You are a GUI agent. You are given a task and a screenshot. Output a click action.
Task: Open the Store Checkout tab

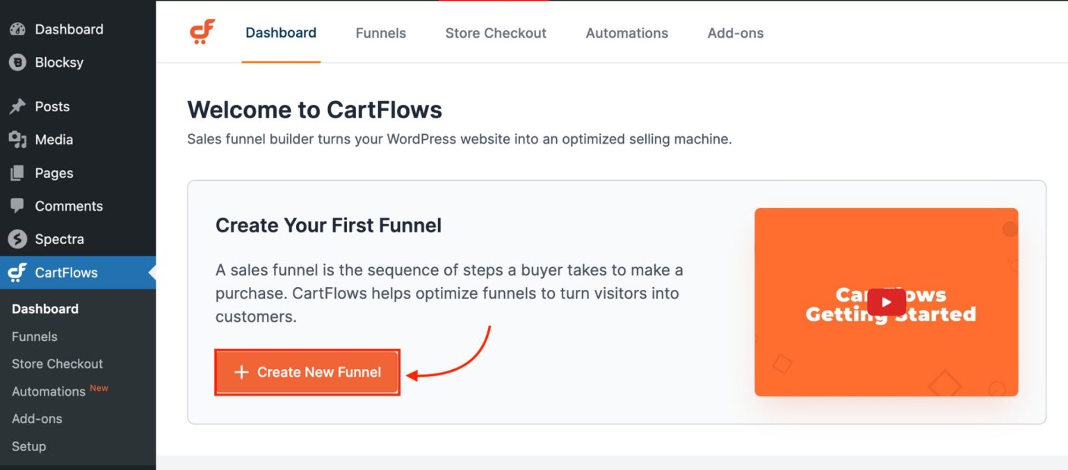tap(496, 33)
